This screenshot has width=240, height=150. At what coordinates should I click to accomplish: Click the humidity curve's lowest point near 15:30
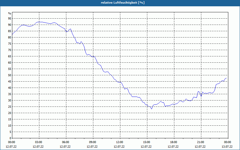[151, 109]
